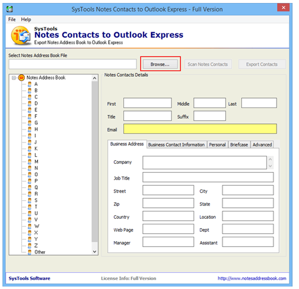Image resolution: width=299 pixels, height=289 pixels.
Task: Click the Last name input field
Action: [259, 103]
